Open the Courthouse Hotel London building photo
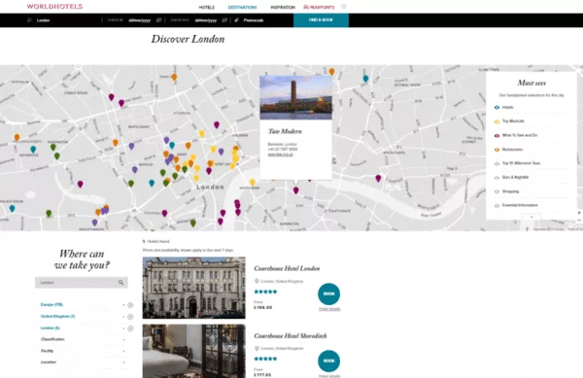583x378 pixels. 193,288
